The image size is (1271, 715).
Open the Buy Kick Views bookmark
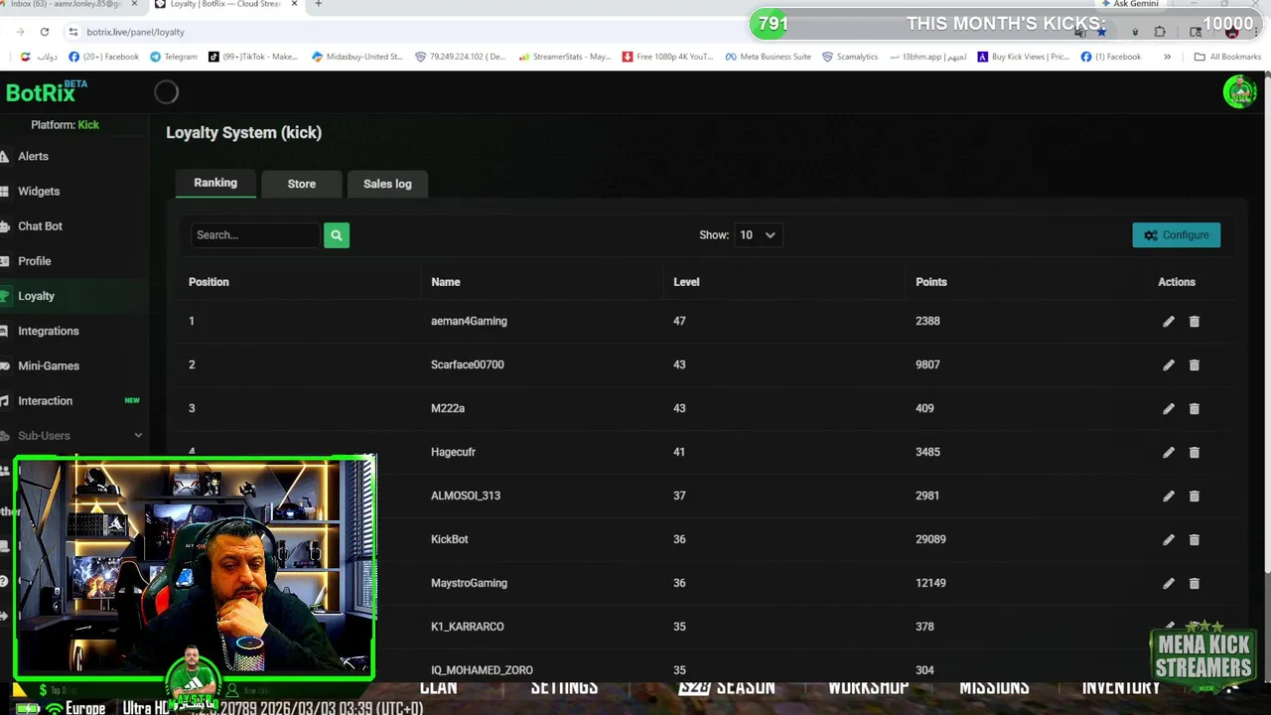1024,57
